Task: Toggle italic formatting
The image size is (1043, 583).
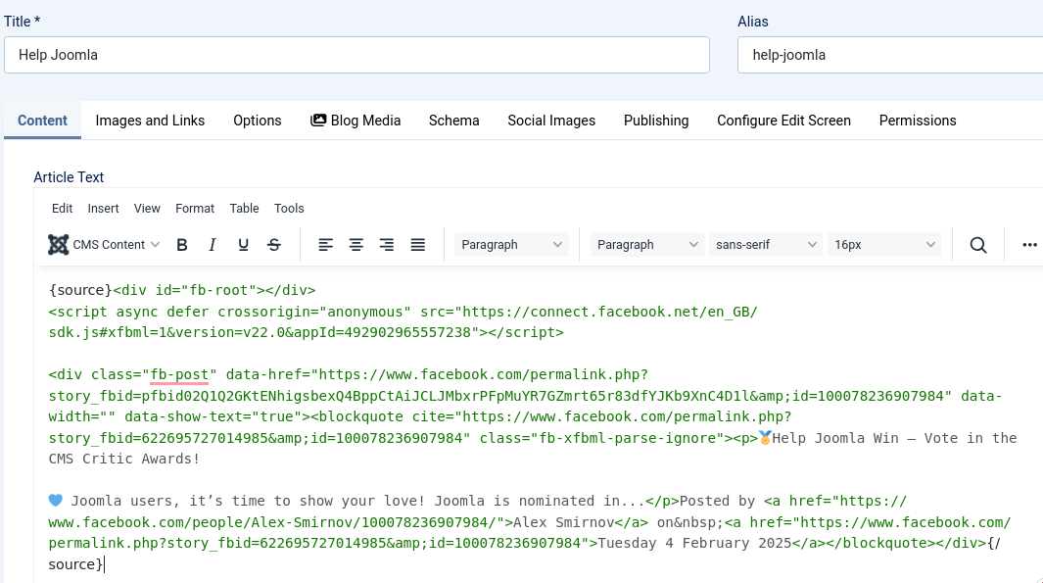Action: tap(213, 245)
